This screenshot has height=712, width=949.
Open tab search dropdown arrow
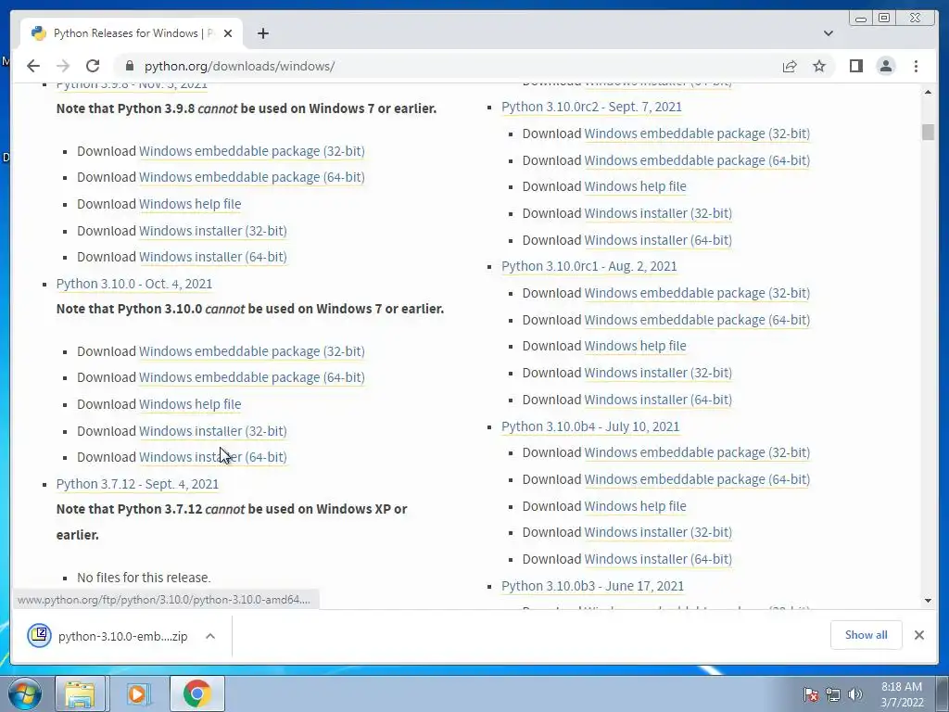click(x=828, y=33)
